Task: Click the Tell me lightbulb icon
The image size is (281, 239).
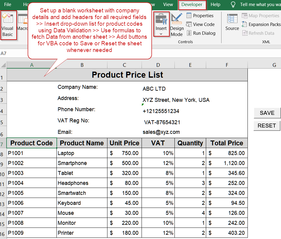Action: click(x=233, y=5)
